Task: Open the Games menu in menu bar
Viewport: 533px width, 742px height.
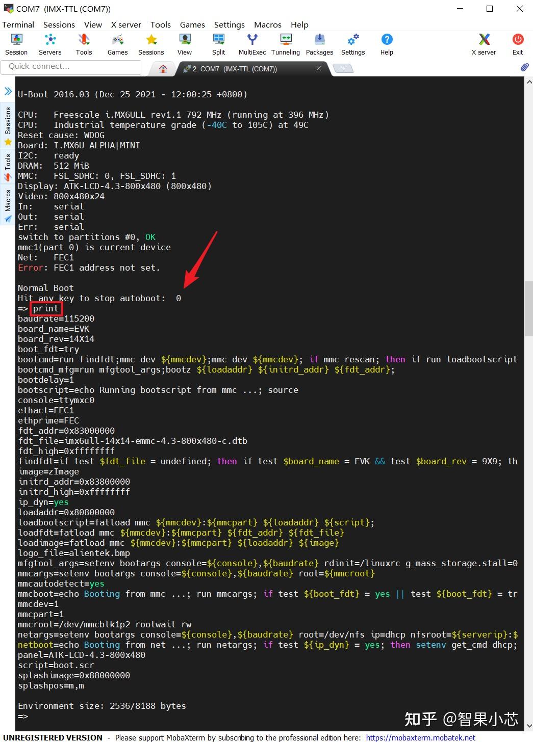Action: [x=192, y=24]
